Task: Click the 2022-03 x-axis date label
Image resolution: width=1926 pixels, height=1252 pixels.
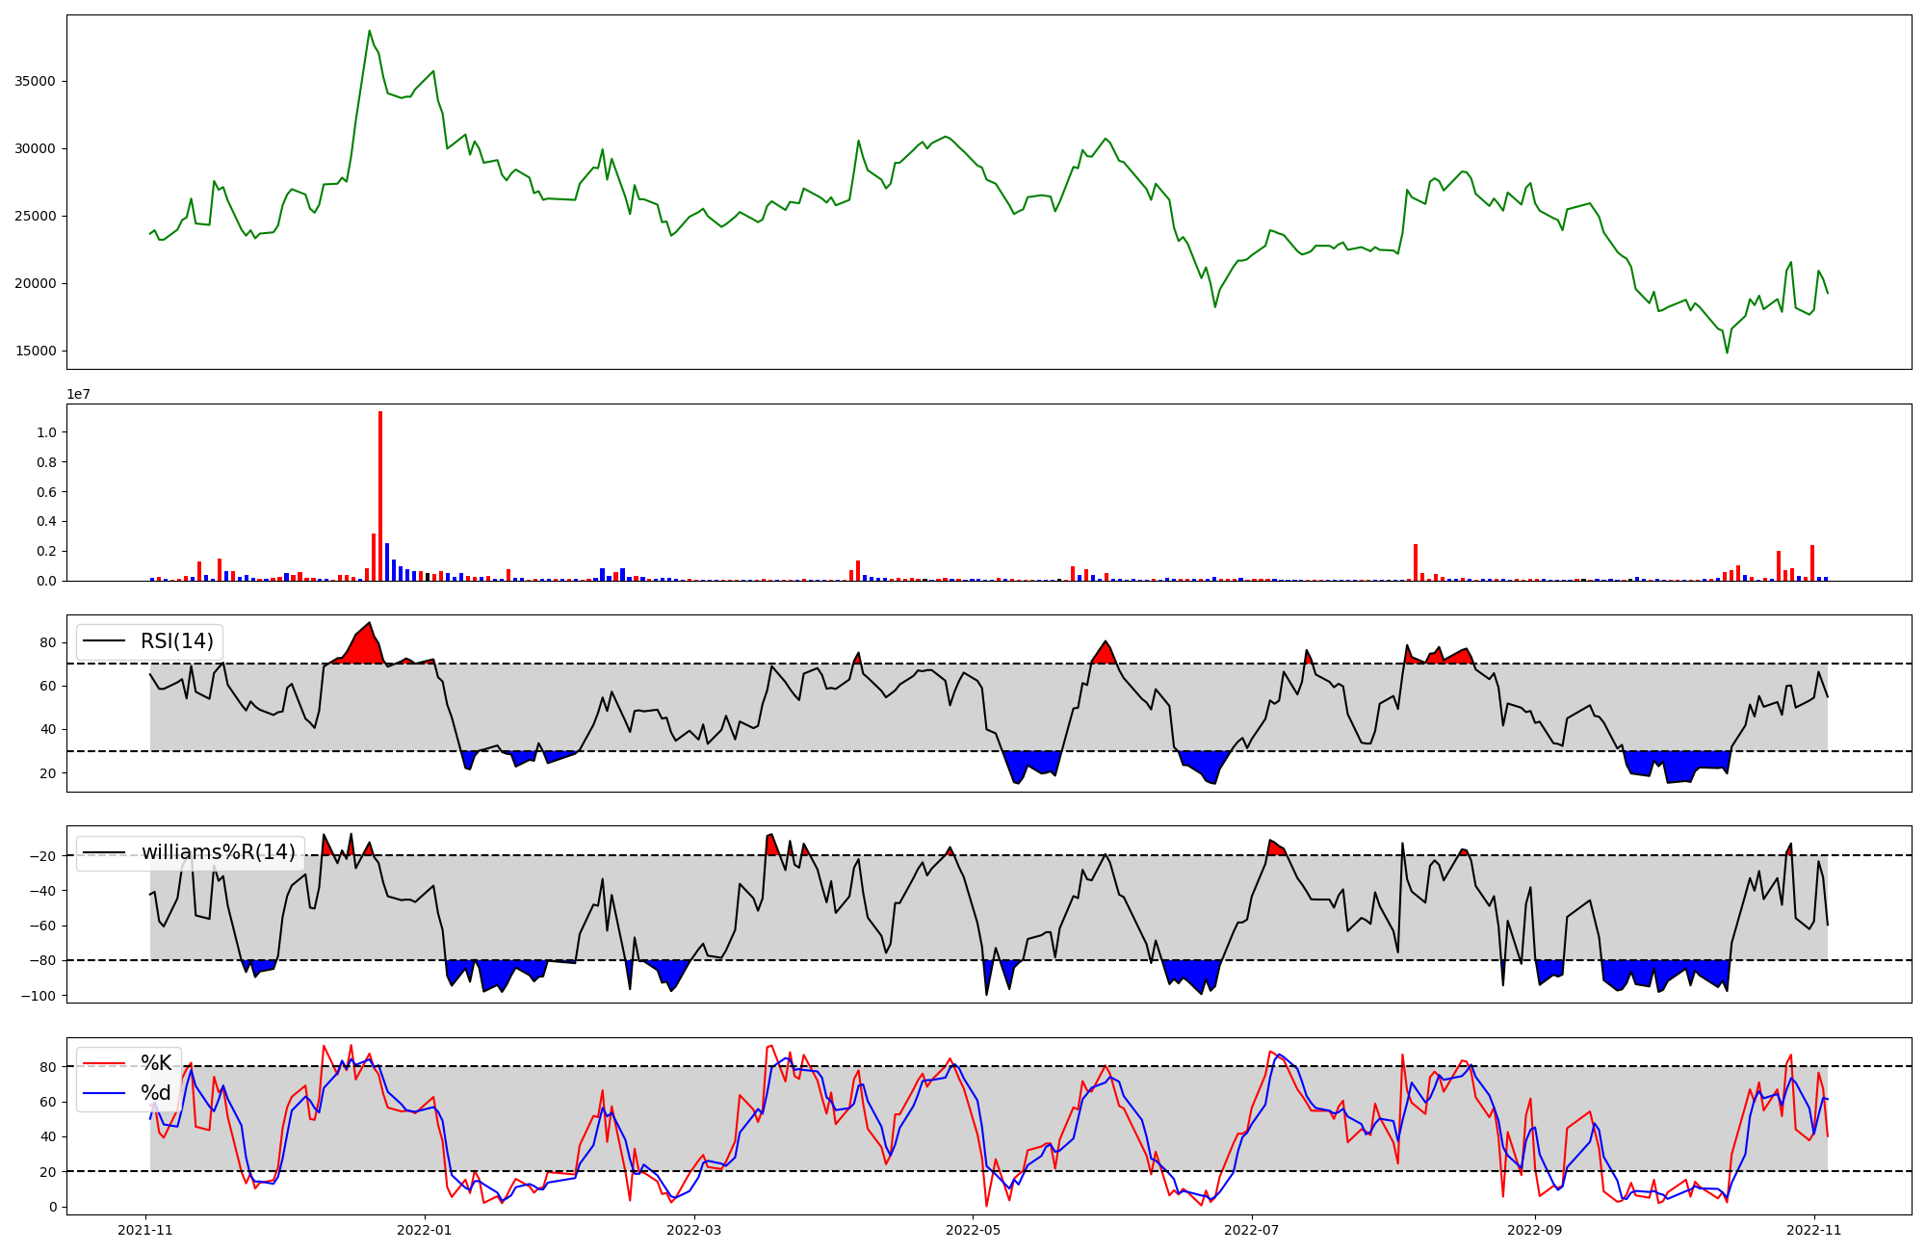Action: (x=693, y=1230)
